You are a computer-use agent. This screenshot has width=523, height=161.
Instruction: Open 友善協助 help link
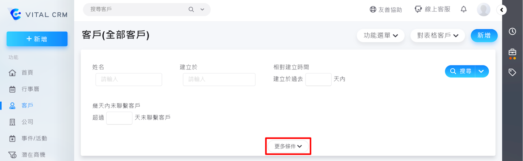[x=386, y=9]
